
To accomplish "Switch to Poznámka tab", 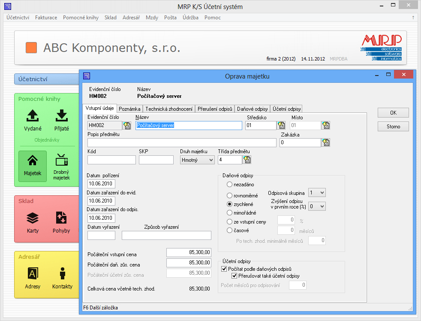I will coord(129,109).
